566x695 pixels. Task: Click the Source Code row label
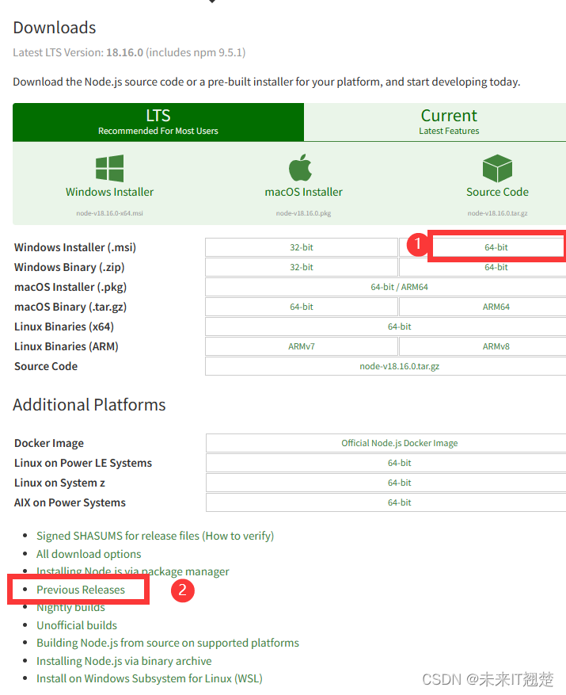point(46,366)
